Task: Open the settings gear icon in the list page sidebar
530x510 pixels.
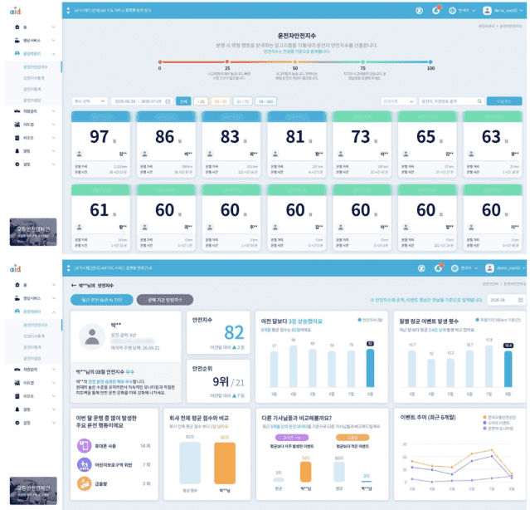Action: point(17,164)
